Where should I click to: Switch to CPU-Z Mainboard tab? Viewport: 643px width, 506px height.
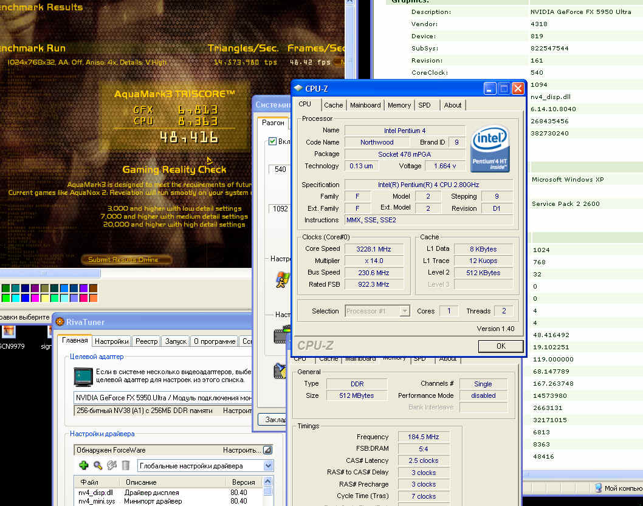(365, 105)
